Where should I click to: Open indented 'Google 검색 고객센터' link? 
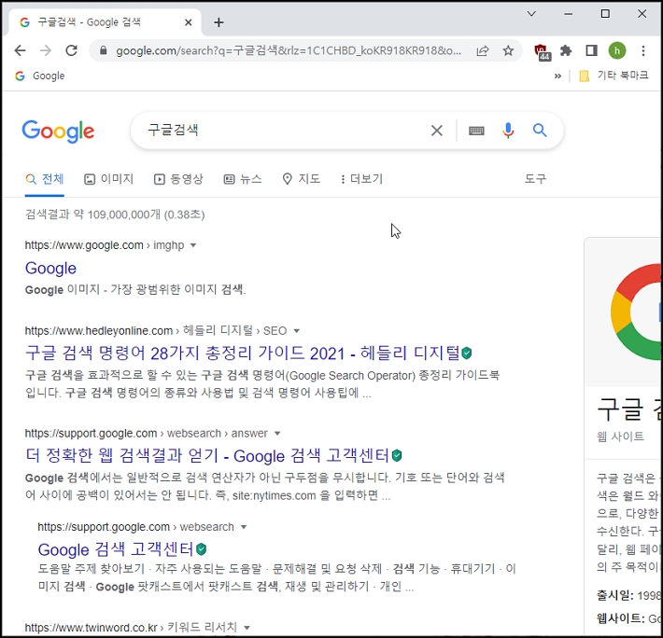pyautogui.click(x=116, y=549)
